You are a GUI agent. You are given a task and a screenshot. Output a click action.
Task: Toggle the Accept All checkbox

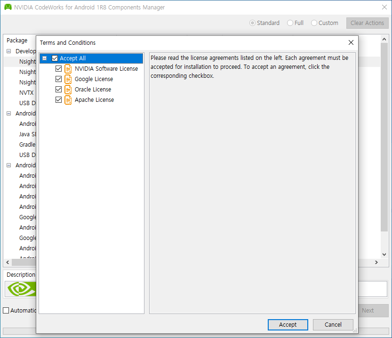coord(55,58)
